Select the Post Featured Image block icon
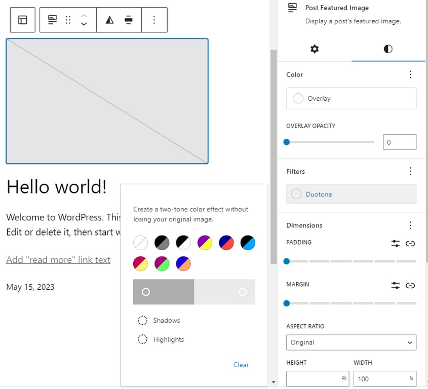 click(x=52, y=20)
